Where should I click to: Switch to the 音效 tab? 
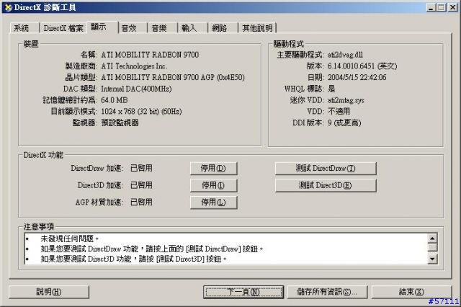click(x=132, y=28)
